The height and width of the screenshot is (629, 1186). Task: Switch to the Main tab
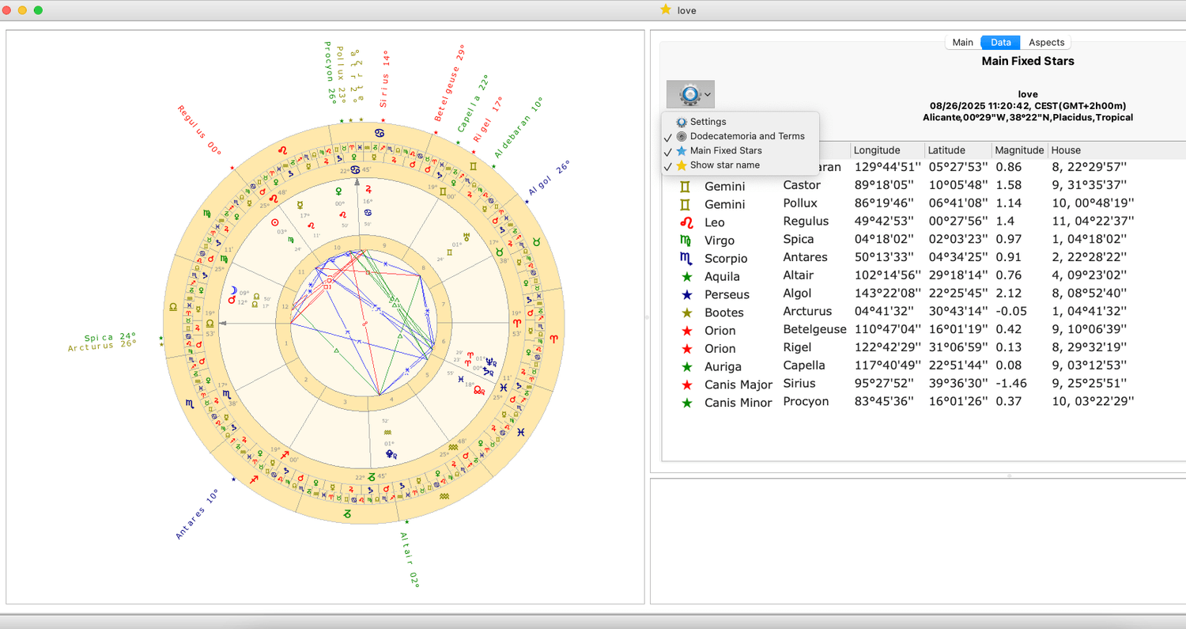(962, 43)
